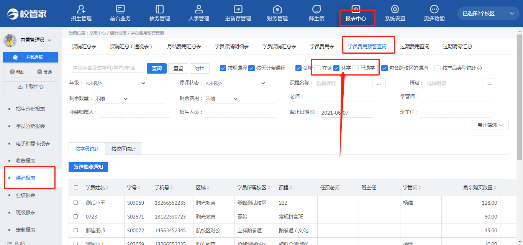Switch to 过期费用查询 tab
Screen dimensions: 523x245
(415, 46)
